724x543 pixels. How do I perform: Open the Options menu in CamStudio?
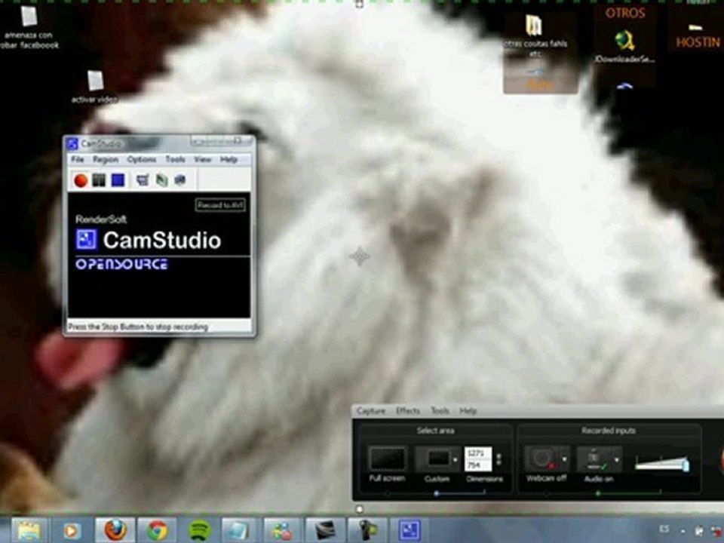pyautogui.click(x=141, y=159)
